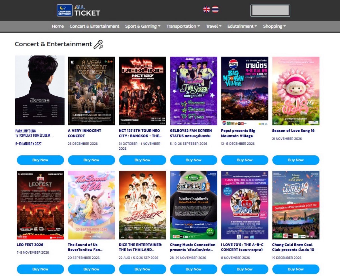This screenshot has width=340, height=279.
Task: Click Buy Now under DICE THE ENTERTAINER
Action: click(143, 269)
